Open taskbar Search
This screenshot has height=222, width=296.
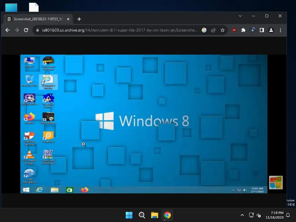coord(142,215)
